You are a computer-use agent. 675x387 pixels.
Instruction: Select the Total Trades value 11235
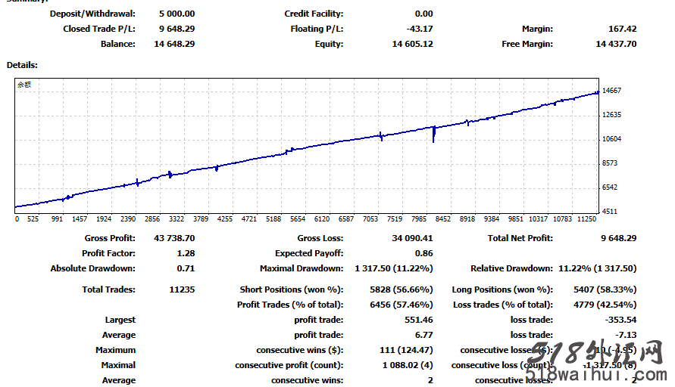[182, 289]
